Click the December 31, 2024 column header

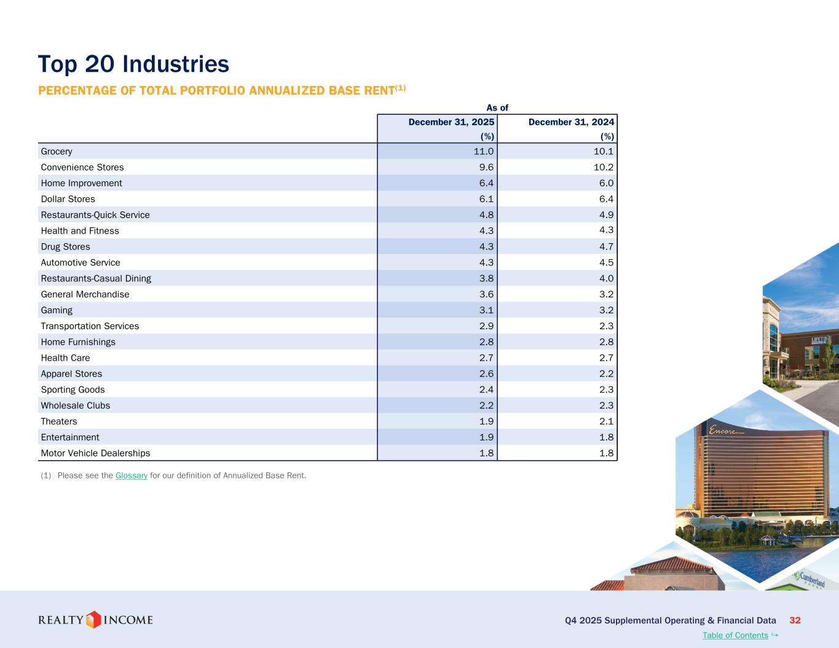point(571,122)
